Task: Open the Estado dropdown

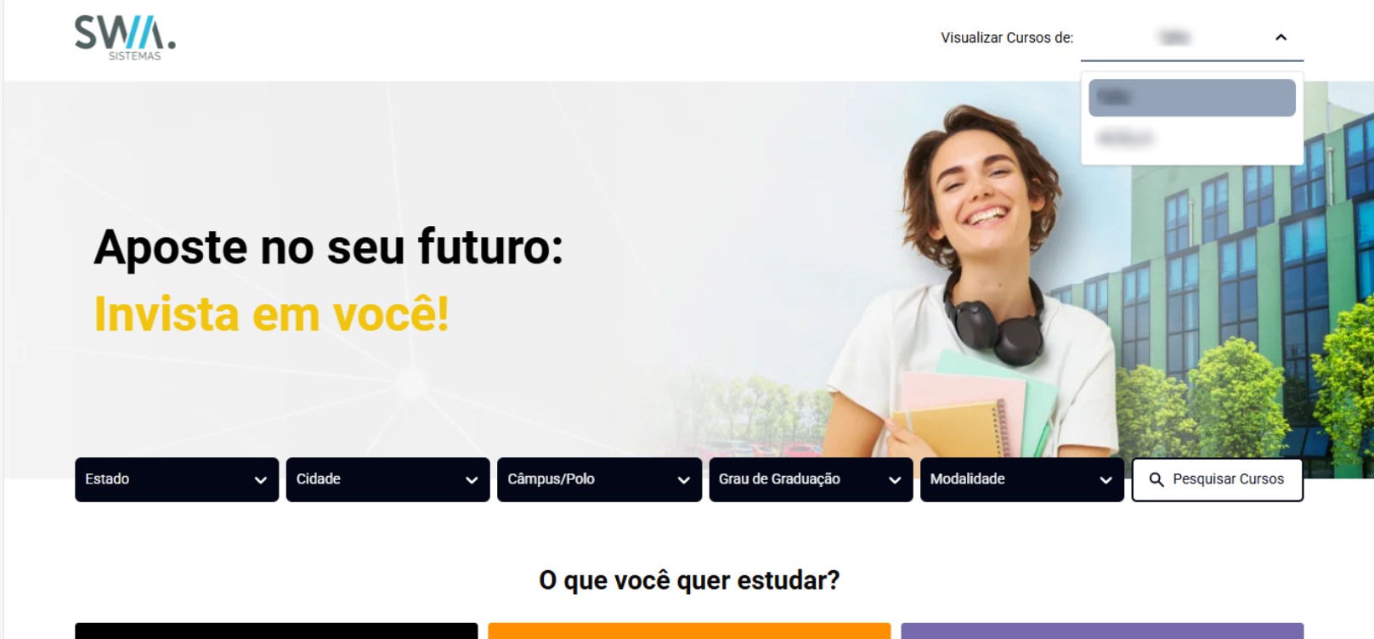Action: tap(177, 480)
